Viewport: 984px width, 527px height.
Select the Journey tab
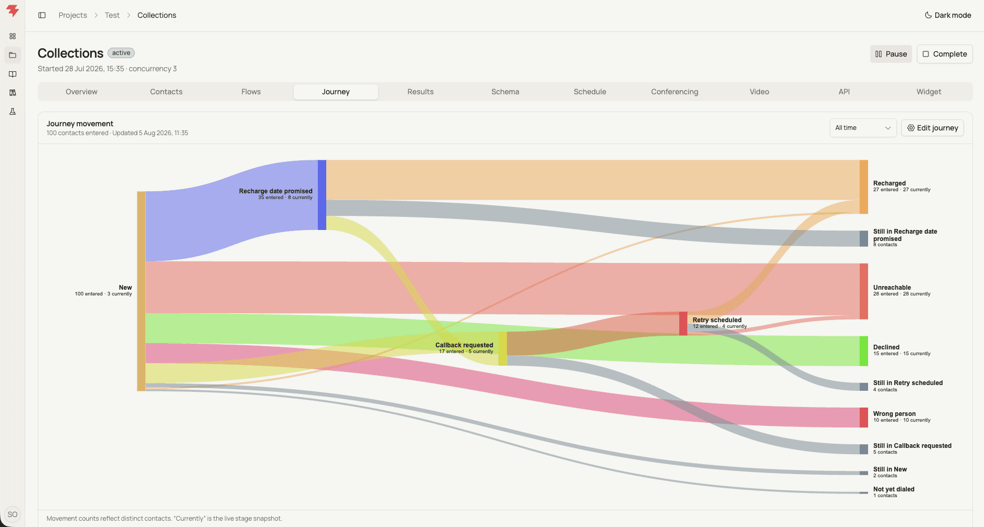click(x=336, y=92)
